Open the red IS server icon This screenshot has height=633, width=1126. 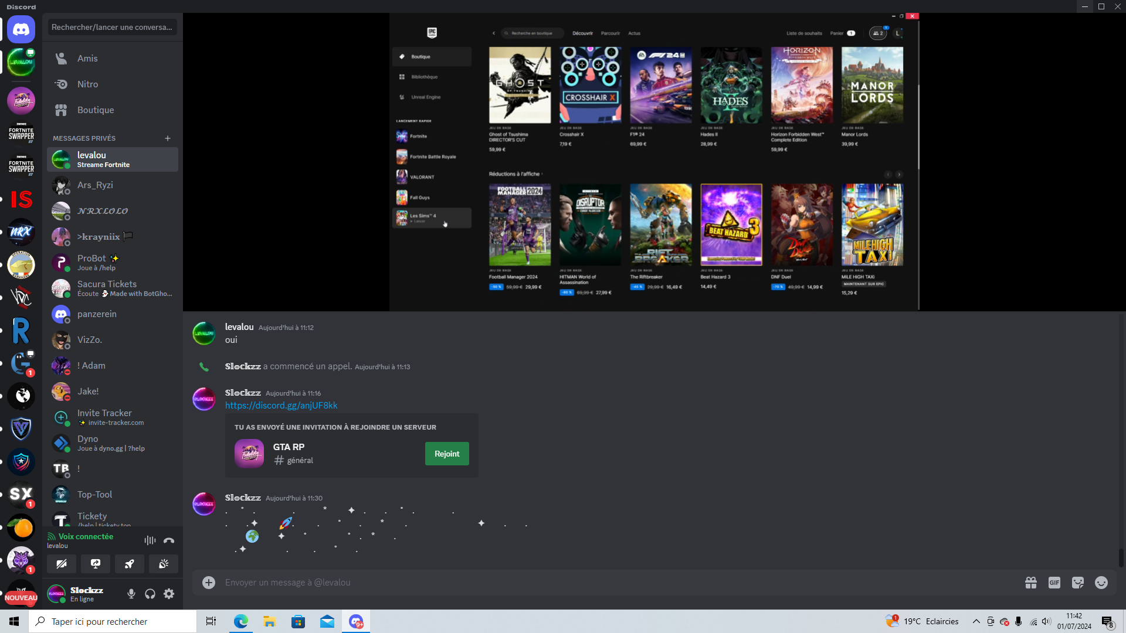click(21, 199)
